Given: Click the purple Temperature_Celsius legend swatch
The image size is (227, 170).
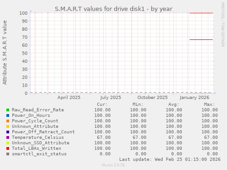Looking at the screenshot, I should tap(8, 137).
